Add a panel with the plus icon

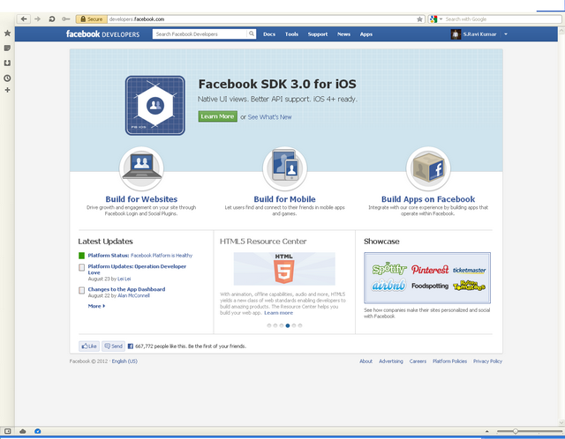(7, 90)
